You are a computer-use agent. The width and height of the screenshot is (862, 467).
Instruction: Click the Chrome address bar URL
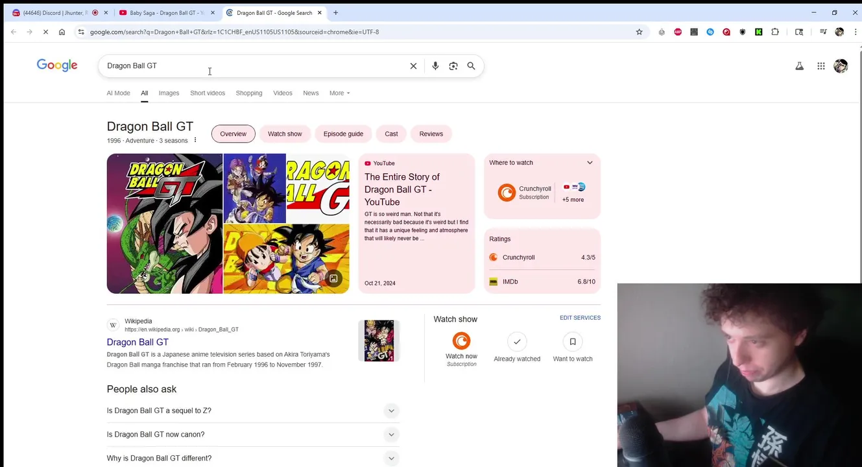(234, 32)
